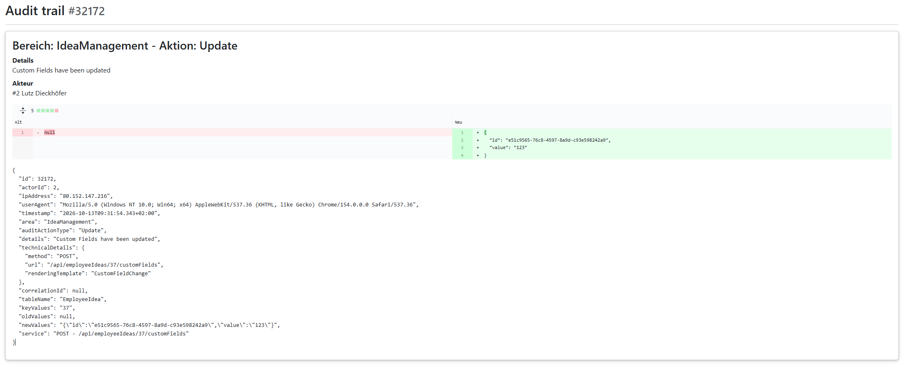Click the "auditActionType": "Update" line
Screen dimensions: 904x367
(63, 231)
